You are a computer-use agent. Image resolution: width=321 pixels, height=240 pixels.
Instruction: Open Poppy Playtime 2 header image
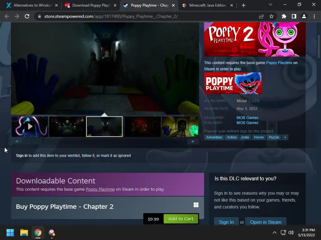(255, 39)
